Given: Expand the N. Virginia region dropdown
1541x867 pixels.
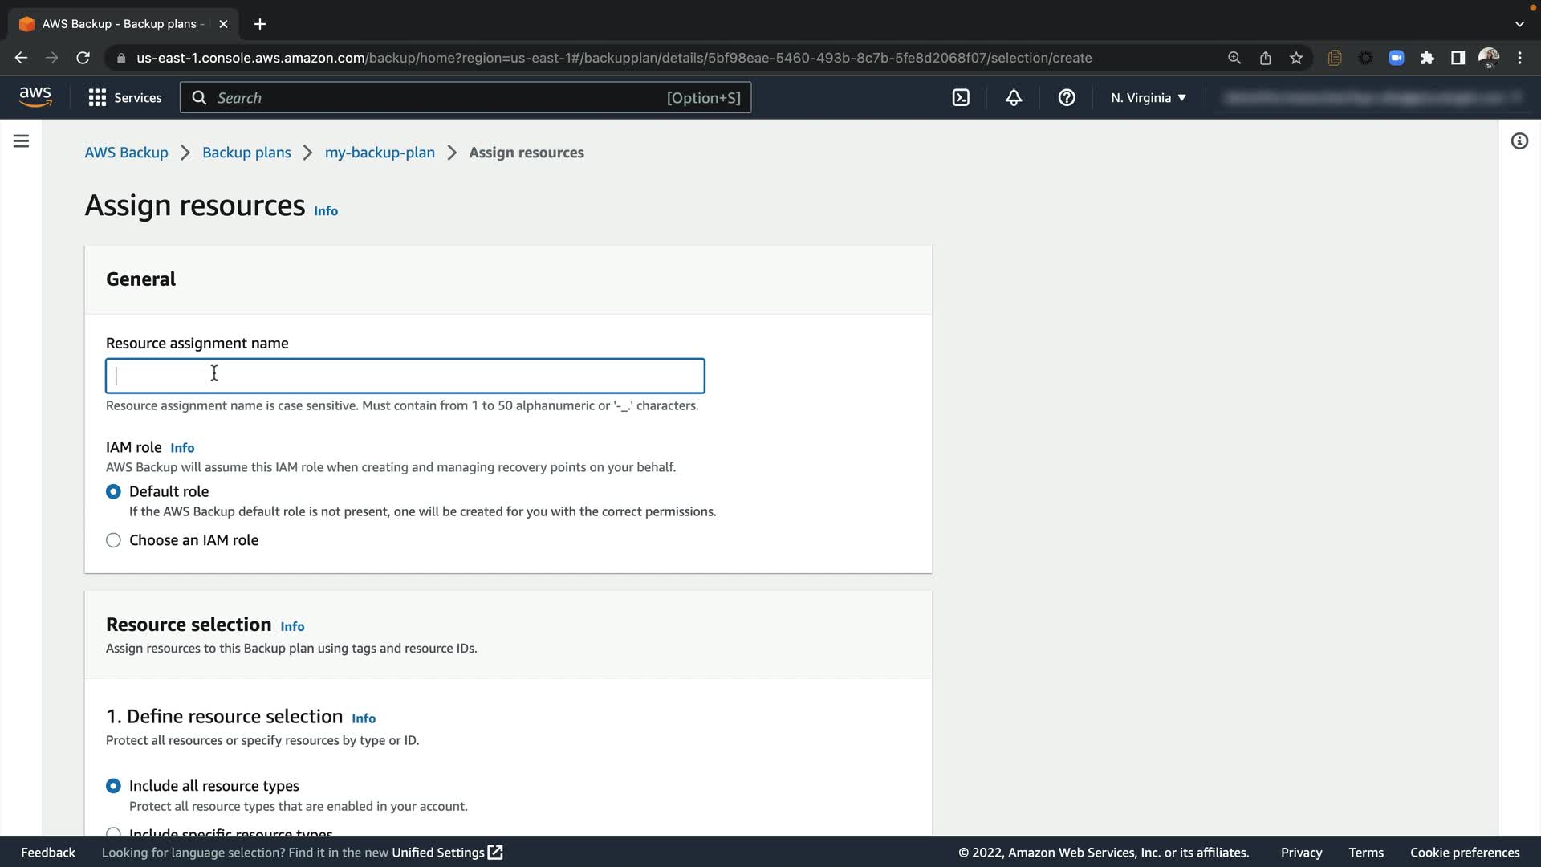Looking at the screenshot, I should (x=1148, y=98).
